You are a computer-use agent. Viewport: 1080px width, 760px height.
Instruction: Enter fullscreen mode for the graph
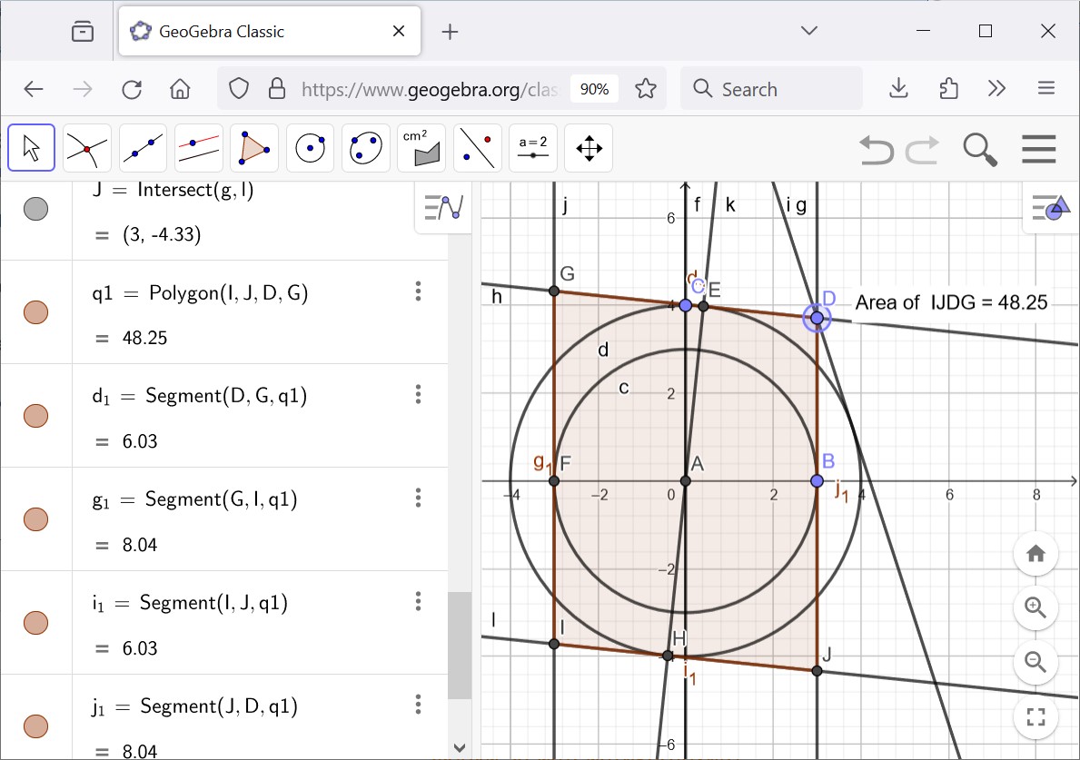pyautogui.click(x=1035, y=716)
